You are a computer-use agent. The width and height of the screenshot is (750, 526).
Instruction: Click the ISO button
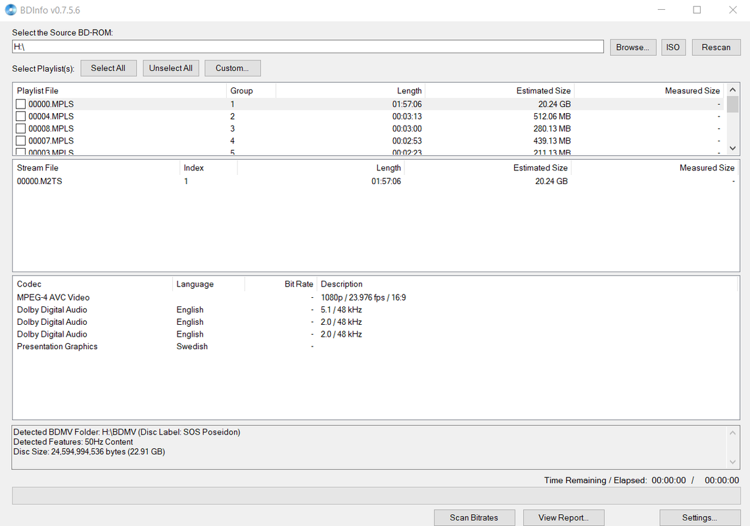673,47
